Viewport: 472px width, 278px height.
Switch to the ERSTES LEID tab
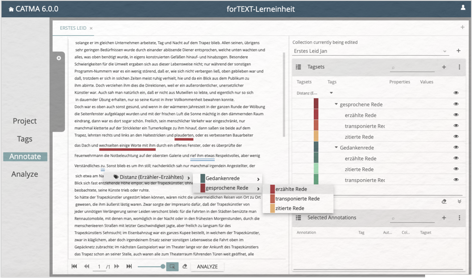tap(73, 28)
